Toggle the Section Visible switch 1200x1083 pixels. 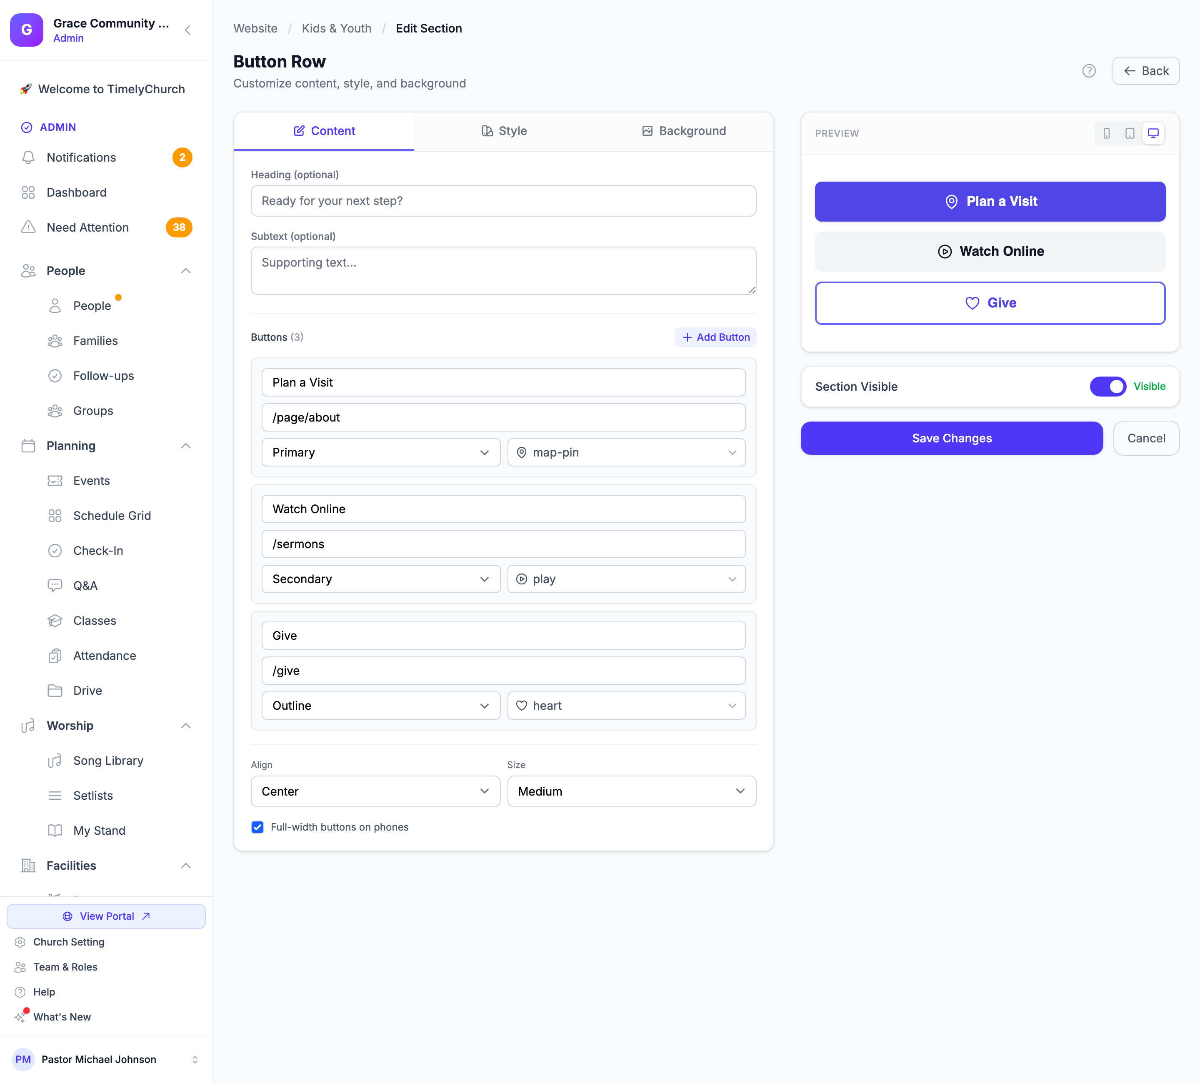coord(1108,386)
